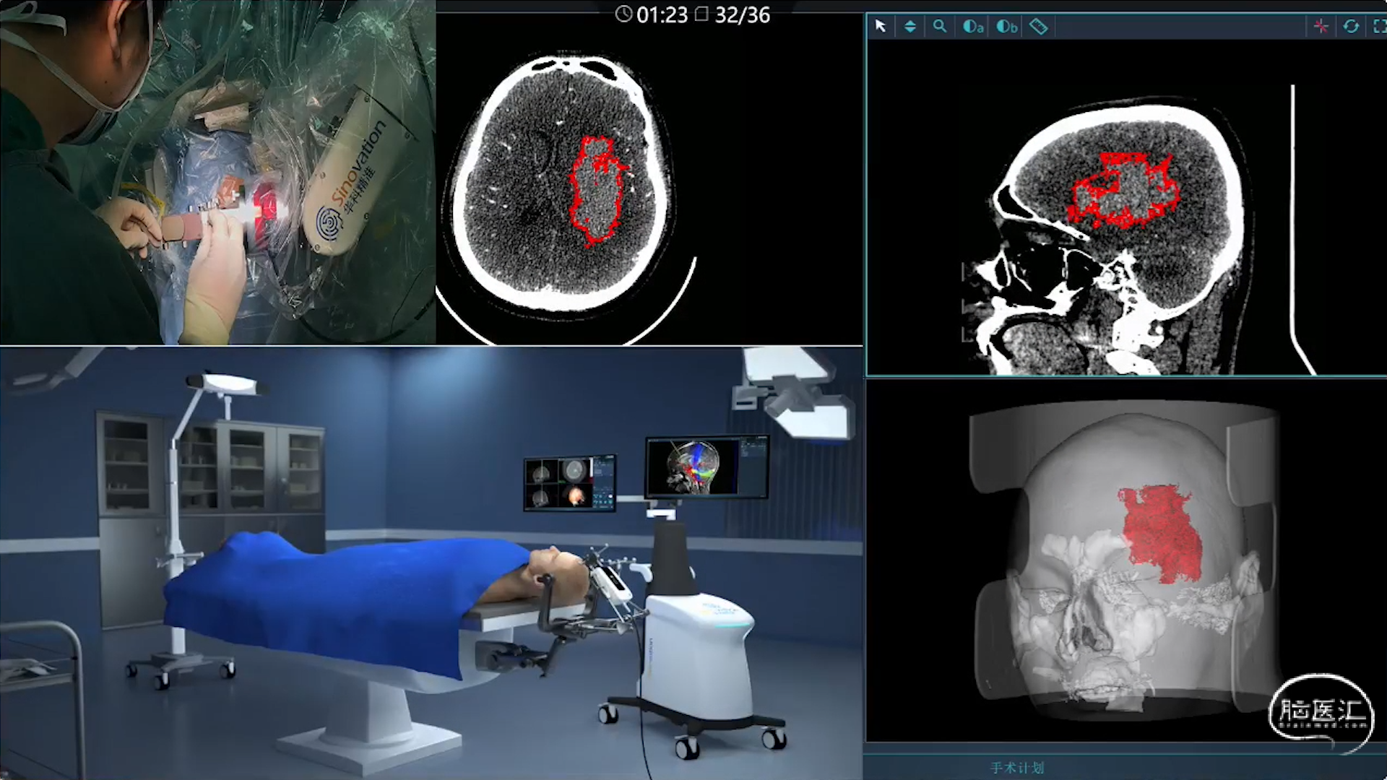Choose the ruler measurement tool

coord(1038,27)
